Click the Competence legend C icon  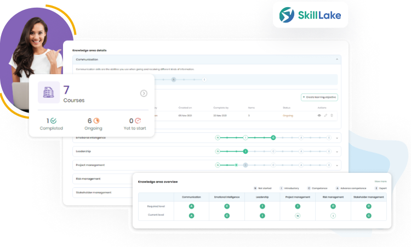pos(309,188)
